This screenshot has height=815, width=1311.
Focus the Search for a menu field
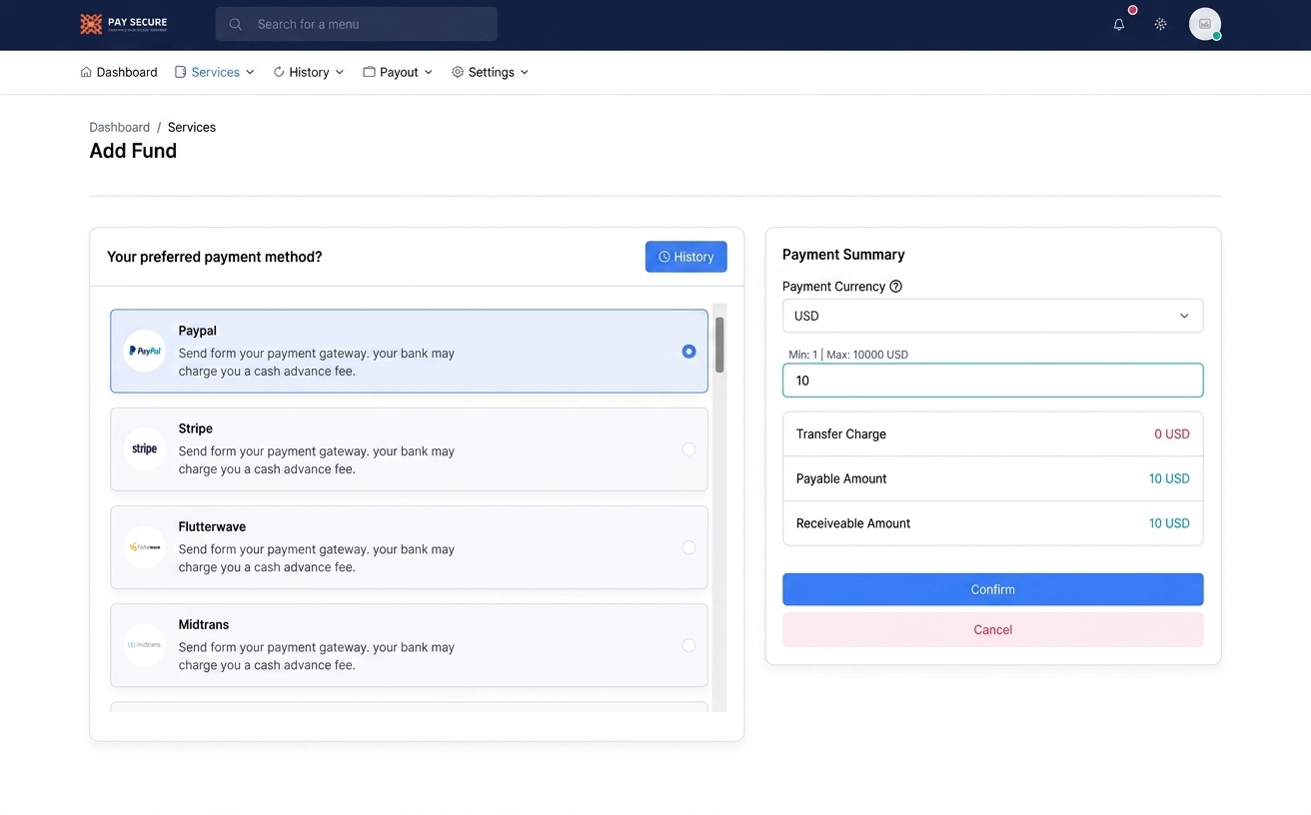356,24
